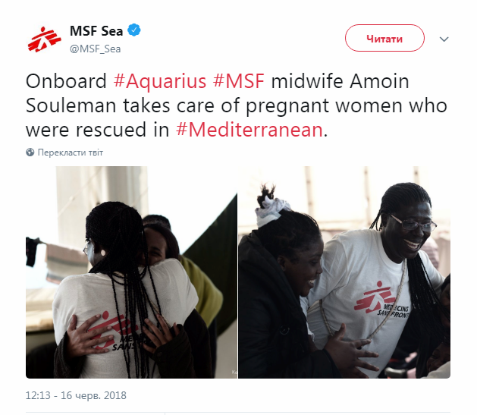Click the text midwife Amoin in the tweet
477x415 pixels.
[x=340, y=81]
